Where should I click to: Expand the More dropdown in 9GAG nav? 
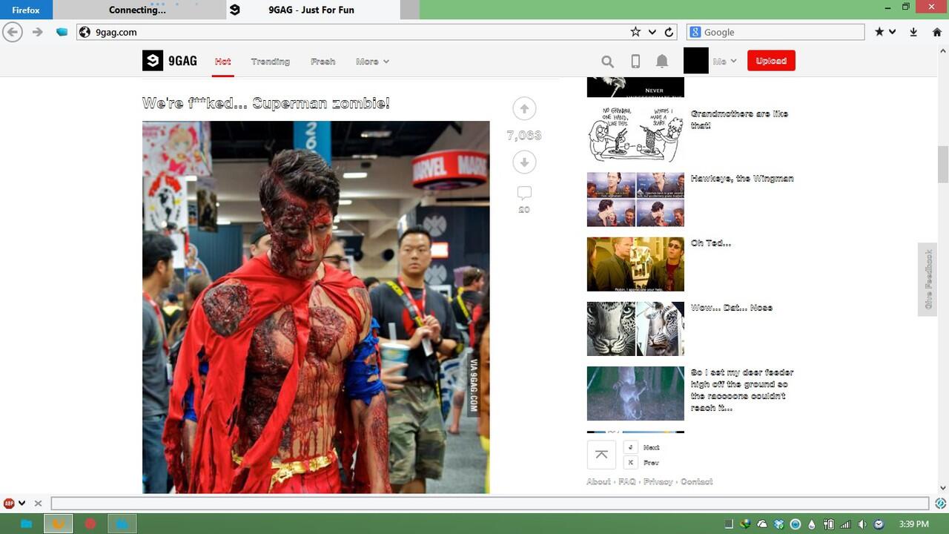372,62
